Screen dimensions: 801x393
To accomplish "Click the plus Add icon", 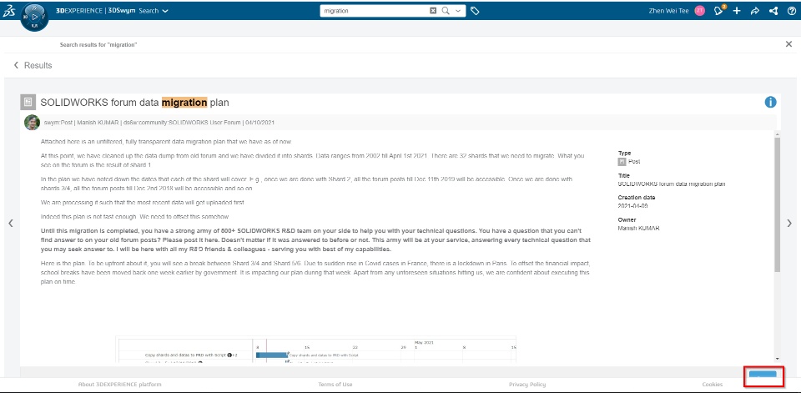I will (737, 11).
